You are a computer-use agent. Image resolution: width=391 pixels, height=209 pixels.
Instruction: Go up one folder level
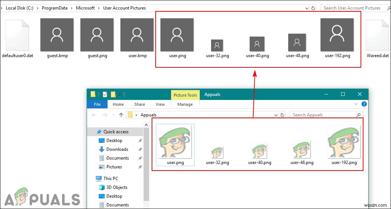coord(121,115)
